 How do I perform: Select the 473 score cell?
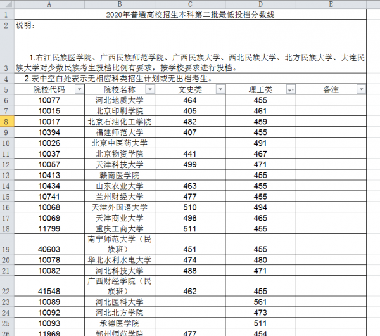point(260,313)
